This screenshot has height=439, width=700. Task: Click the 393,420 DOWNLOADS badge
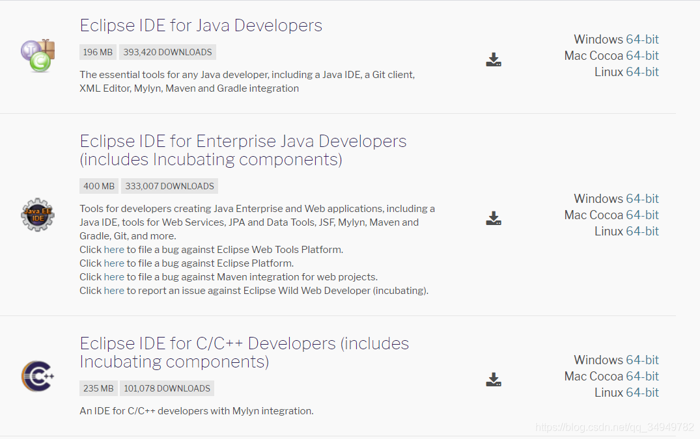click(x=167, y=51)
